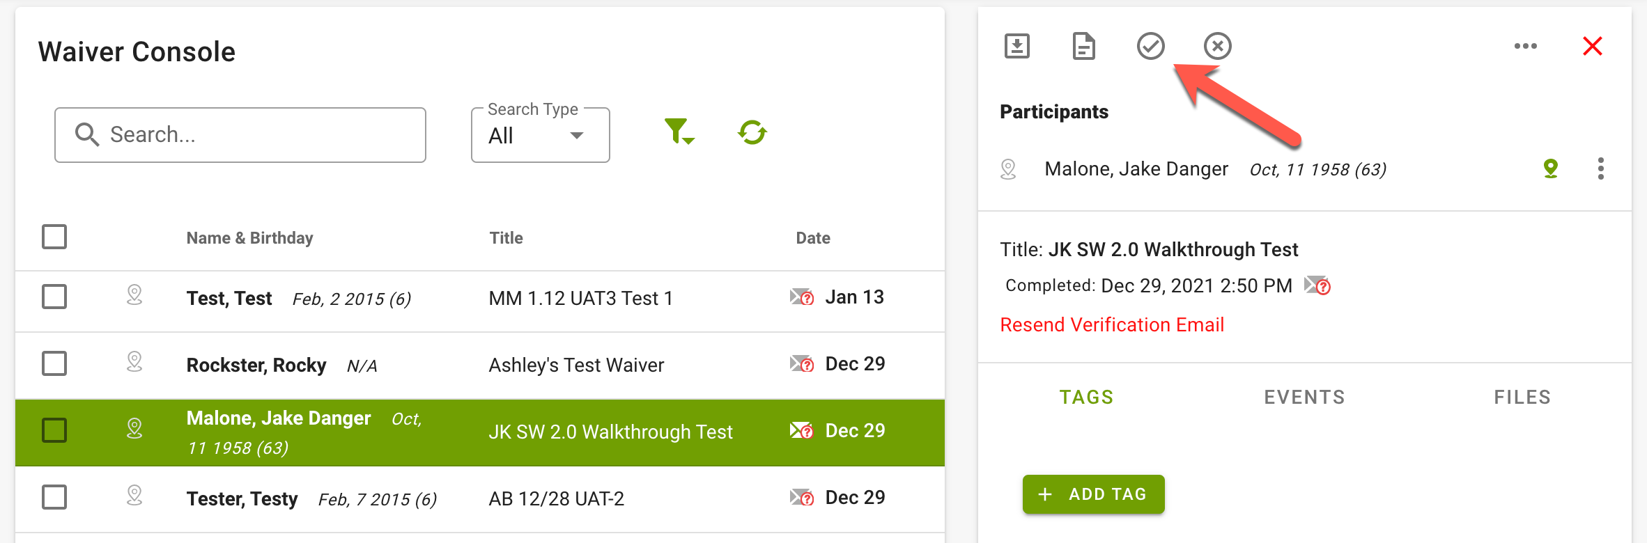Screen dimensions: 1647x543
Task: Click the Add Tag button
Action: (x=1093, y=494)
